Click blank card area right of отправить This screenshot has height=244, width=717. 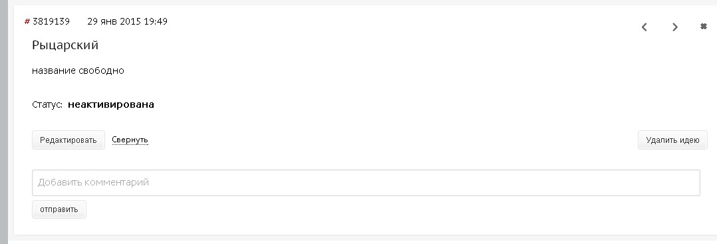point(393,209)
